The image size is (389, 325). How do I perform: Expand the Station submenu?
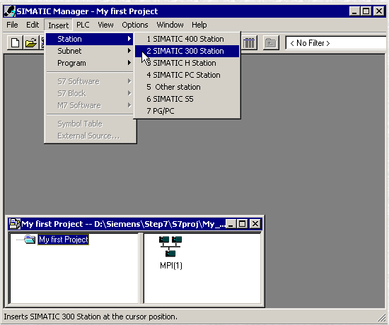point(90,39)
